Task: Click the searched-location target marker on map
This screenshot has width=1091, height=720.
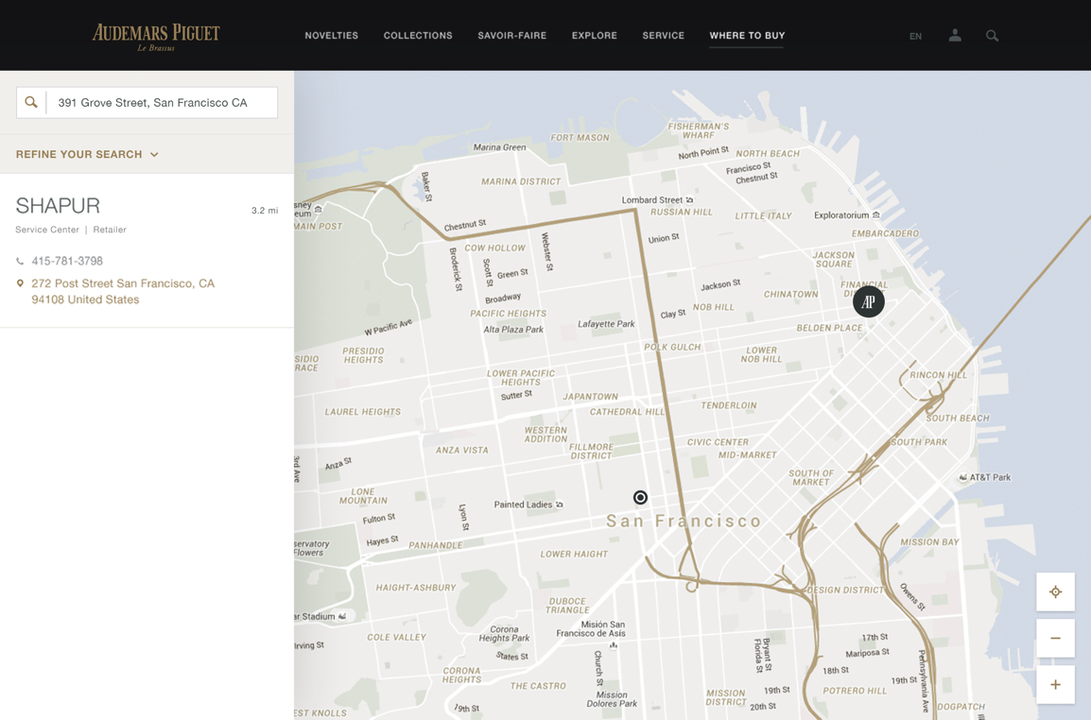Action: pyautogui.click(x=640, y=497)
